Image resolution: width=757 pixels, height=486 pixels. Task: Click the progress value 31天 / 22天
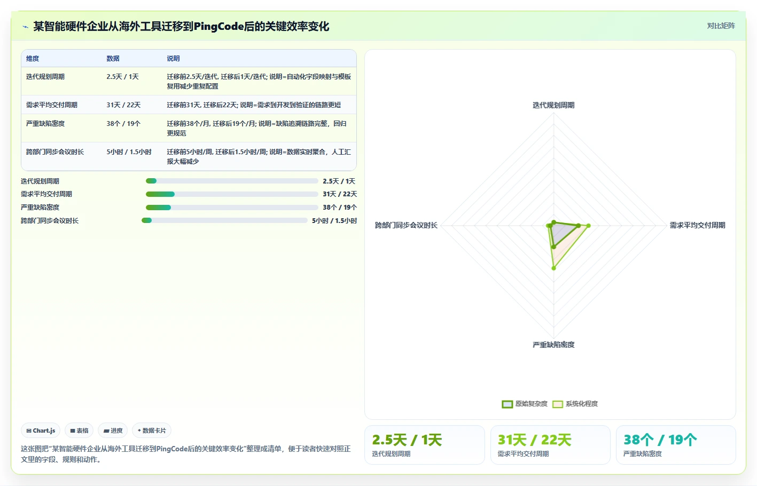pyautogui.click(x=340, y=194)
